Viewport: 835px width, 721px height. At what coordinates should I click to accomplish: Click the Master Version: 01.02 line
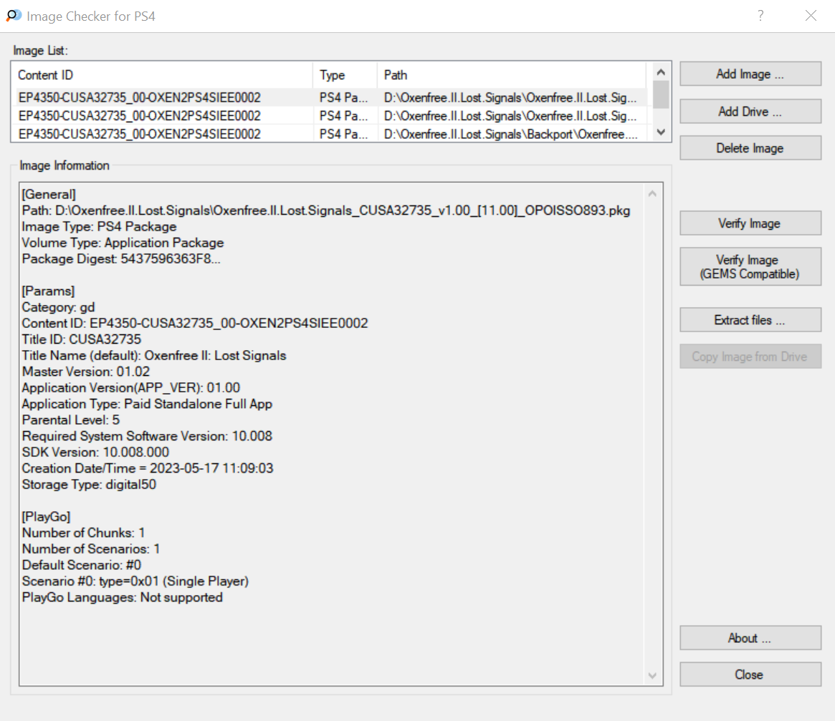click(86, 372)
